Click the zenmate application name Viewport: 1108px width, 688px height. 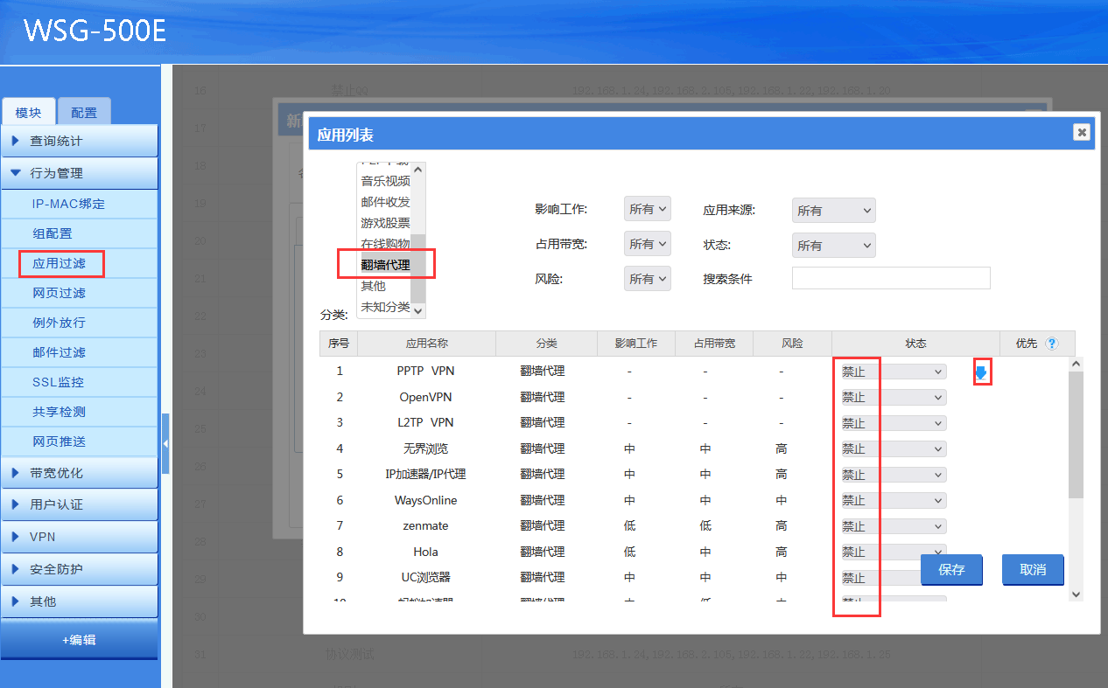click(425, 525)
